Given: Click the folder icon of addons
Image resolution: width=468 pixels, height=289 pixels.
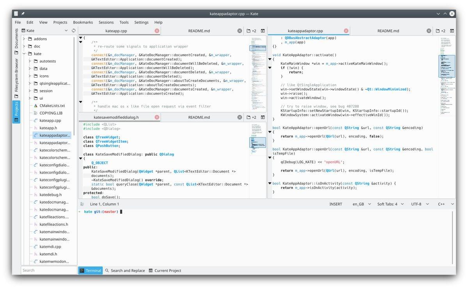Looking at the screenshot, I should 30,39.
